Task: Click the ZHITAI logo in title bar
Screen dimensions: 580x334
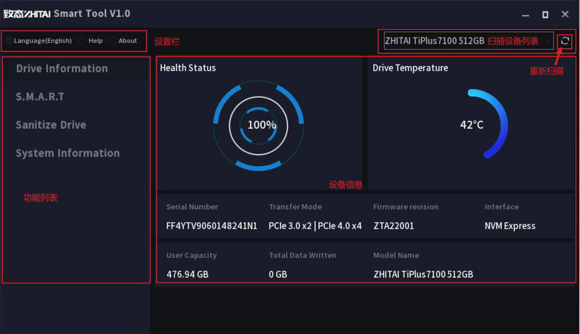Action: pos(27,14)
